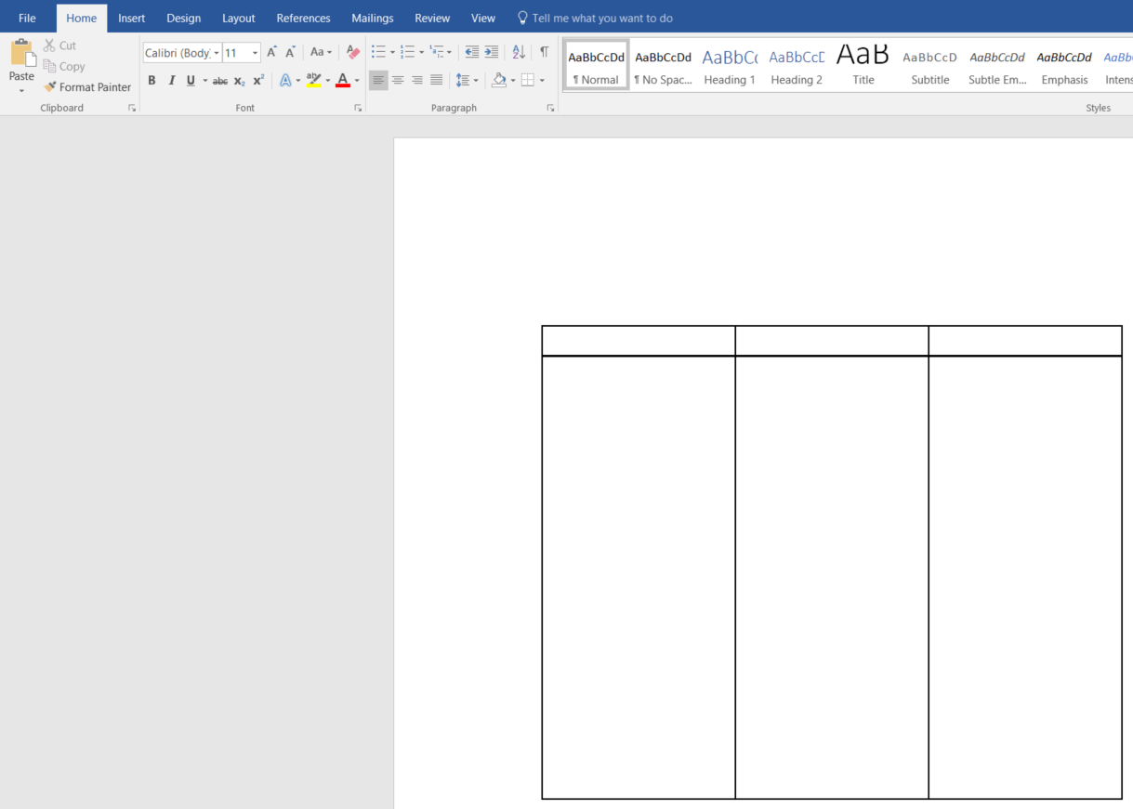Open the font size dropdown

click(255, 53)
